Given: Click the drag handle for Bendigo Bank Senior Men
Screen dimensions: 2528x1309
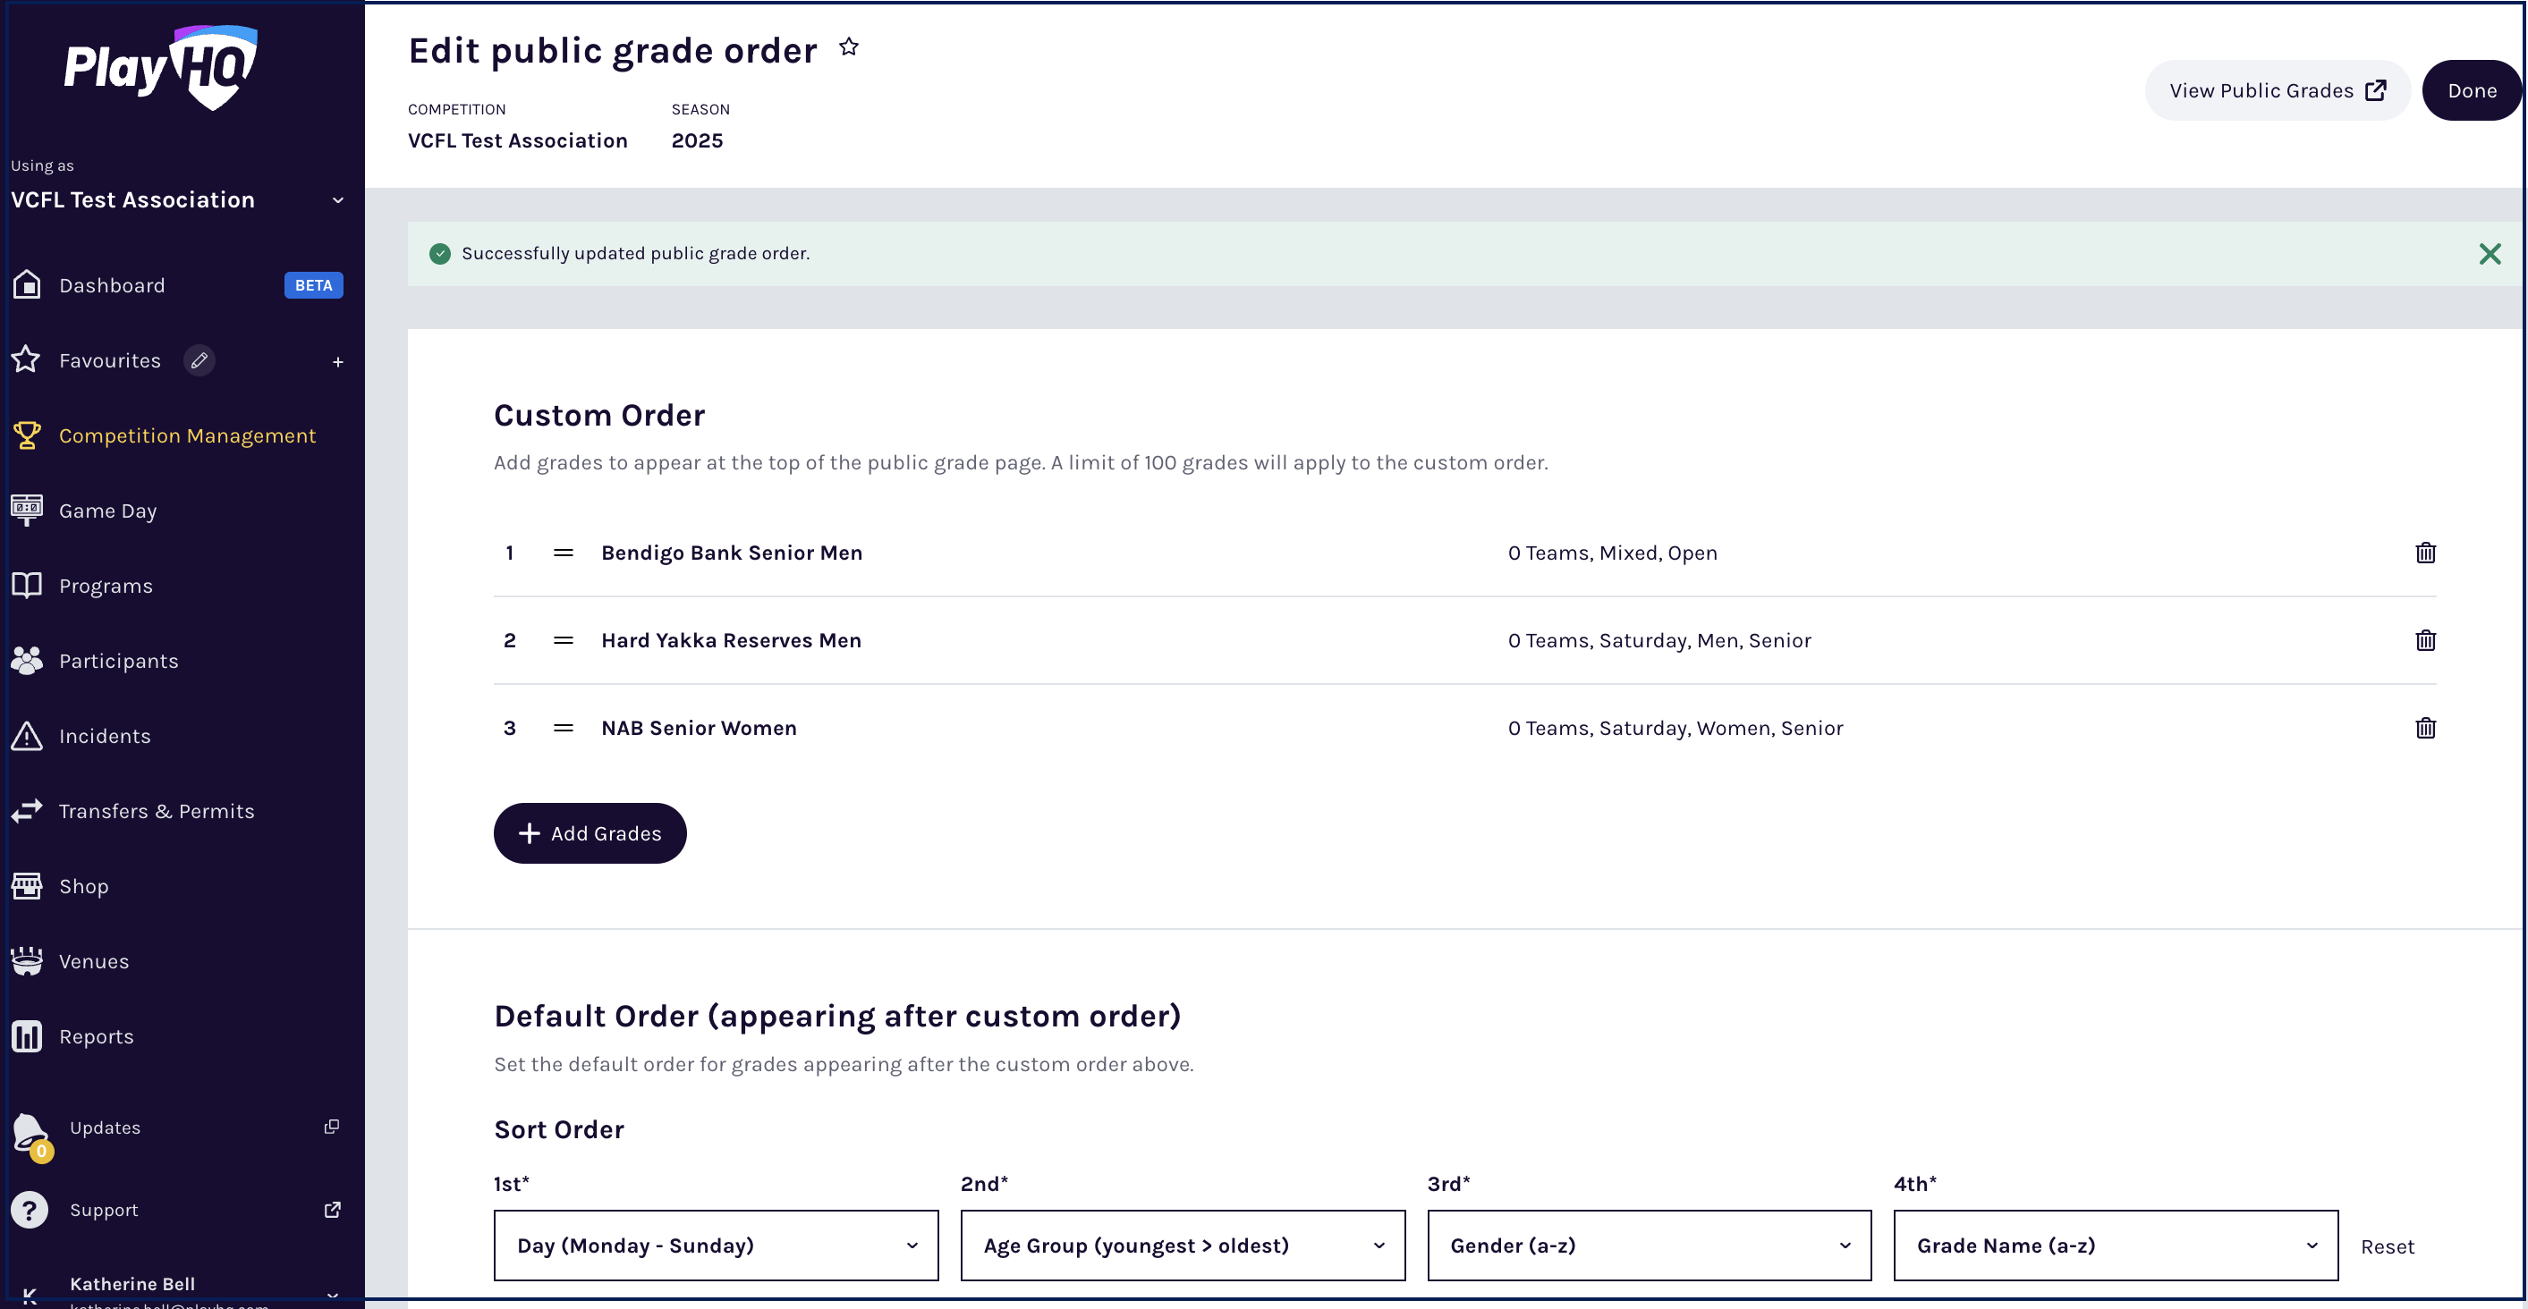Looking at the screenshot, I should pyautogui.click(x=564, y=553).
